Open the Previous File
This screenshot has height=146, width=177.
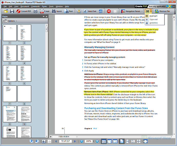coord(162,11)
